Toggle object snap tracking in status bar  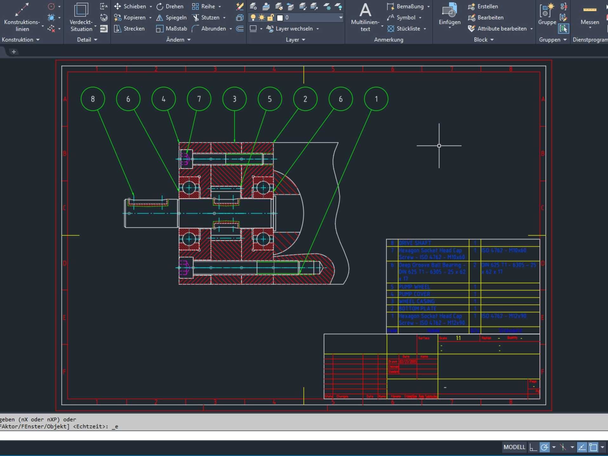tap(582, 447)
